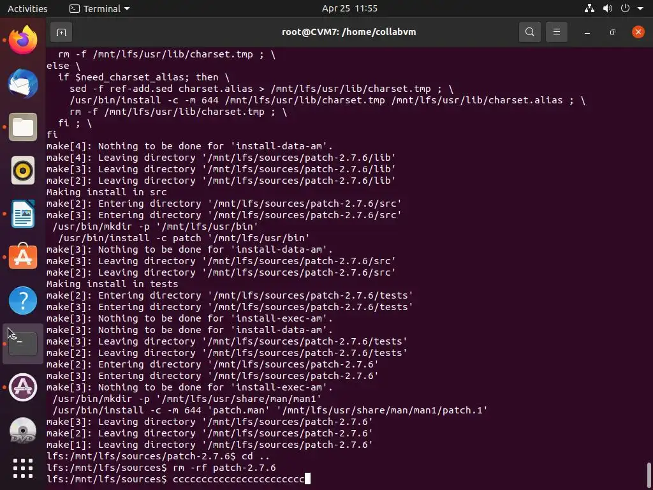Open the Help question-mark icon
653x490 pixels.
click(x=23, y=301)
